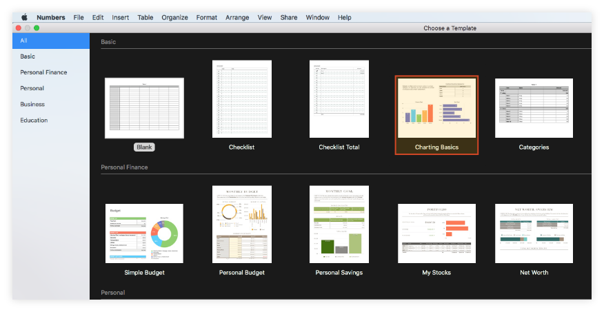Viewport: 604px width, 312px height.
Task: Select the Blank template thumbnail
Action: pyautogui.click(x=144, y=108)
